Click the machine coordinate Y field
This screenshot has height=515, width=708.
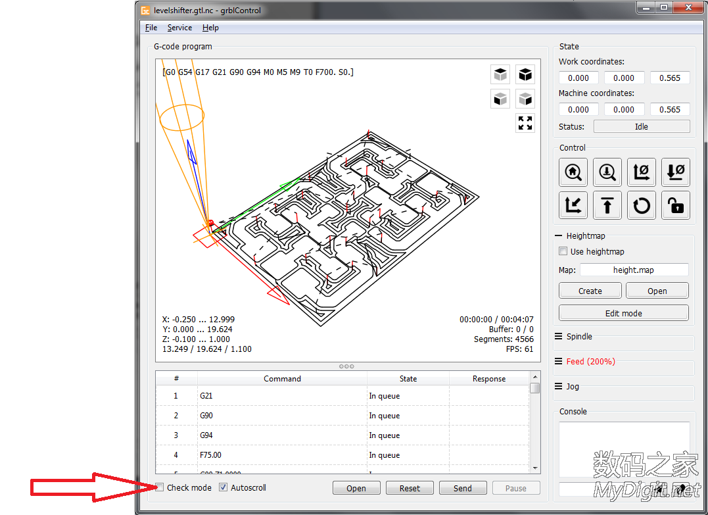pos(624,109)
